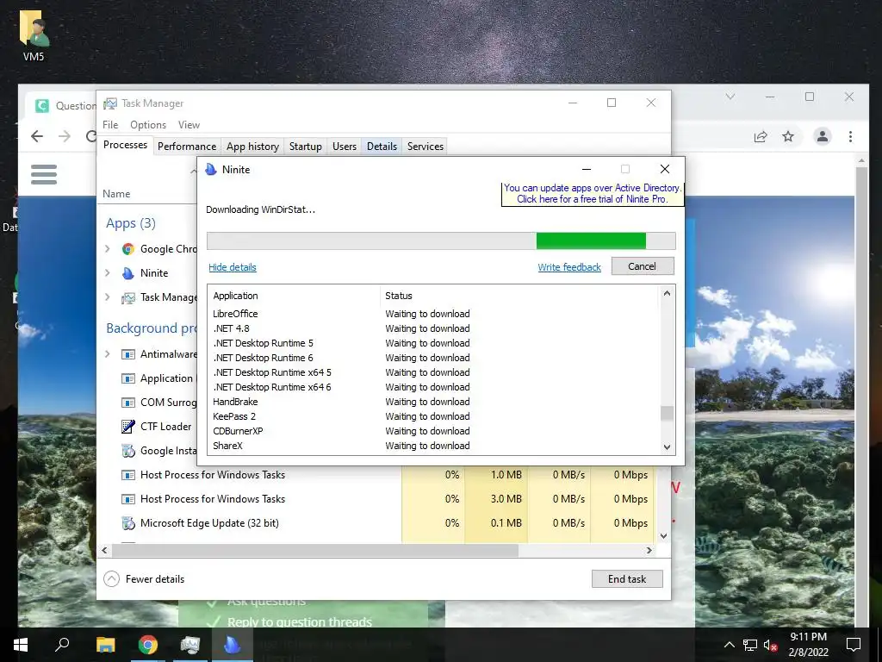Screen dimensions: 882x662
Task: Open the Chrome profile avatar icon
Action: click(823, 136)
